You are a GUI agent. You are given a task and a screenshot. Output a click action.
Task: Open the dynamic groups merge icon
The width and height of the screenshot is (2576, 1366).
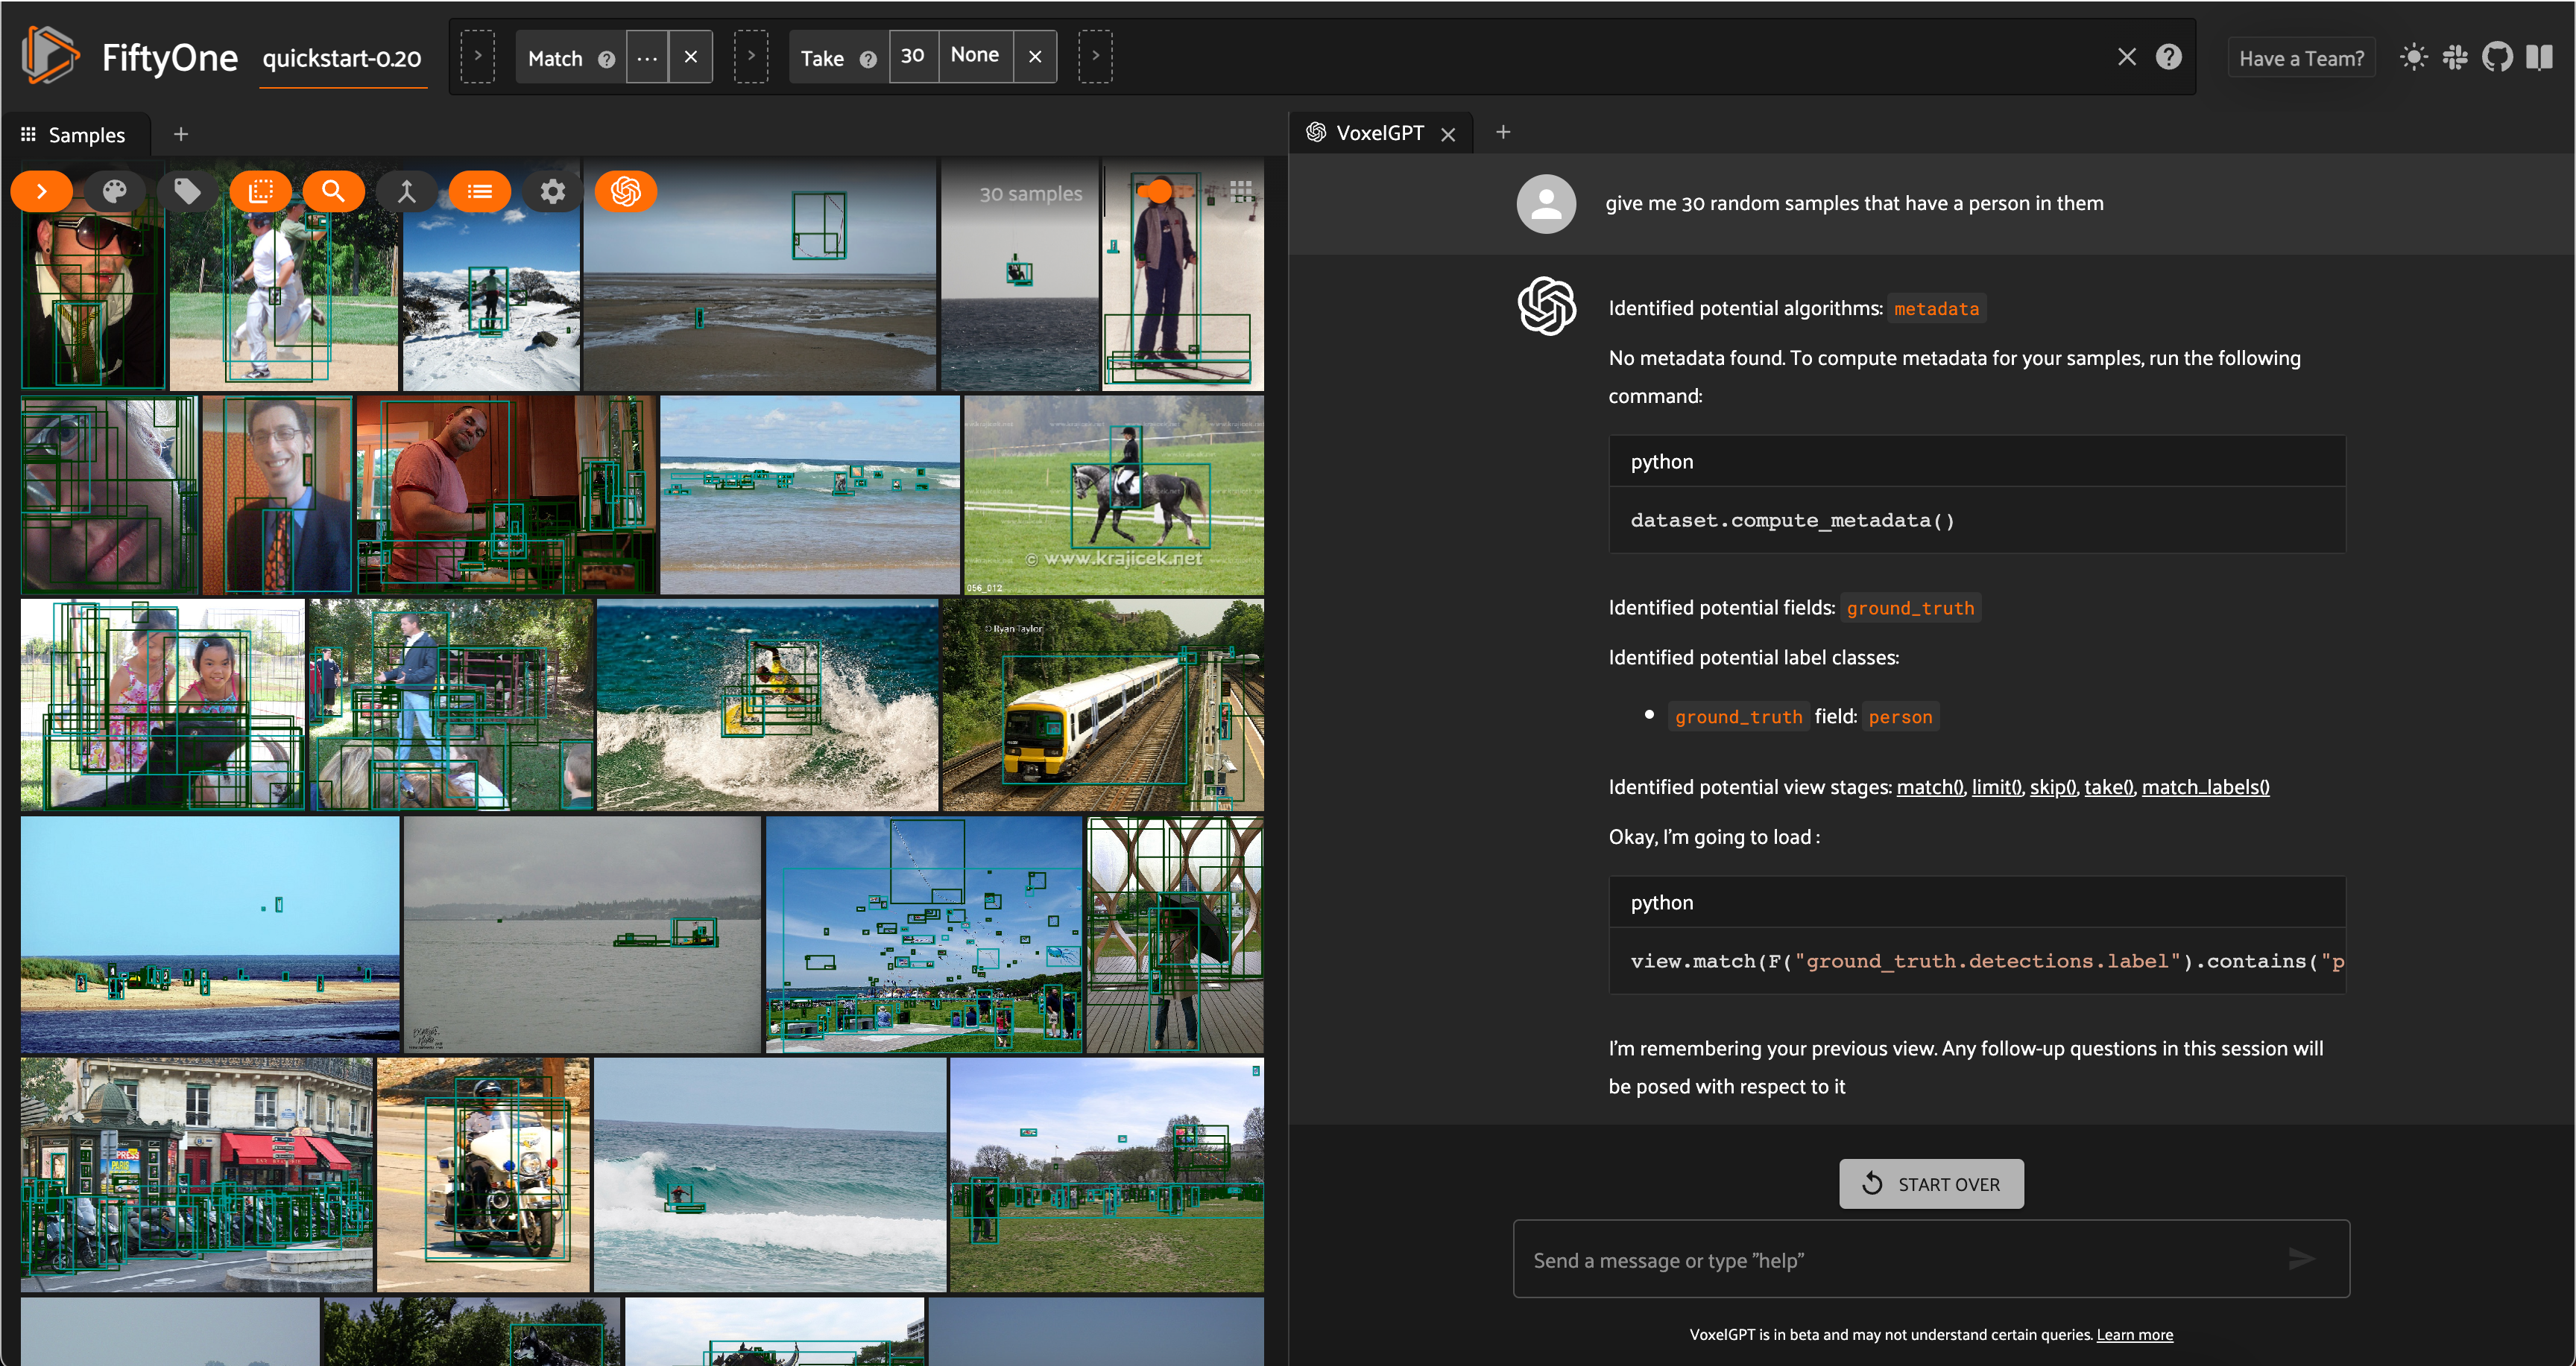(x=406, y=191)
